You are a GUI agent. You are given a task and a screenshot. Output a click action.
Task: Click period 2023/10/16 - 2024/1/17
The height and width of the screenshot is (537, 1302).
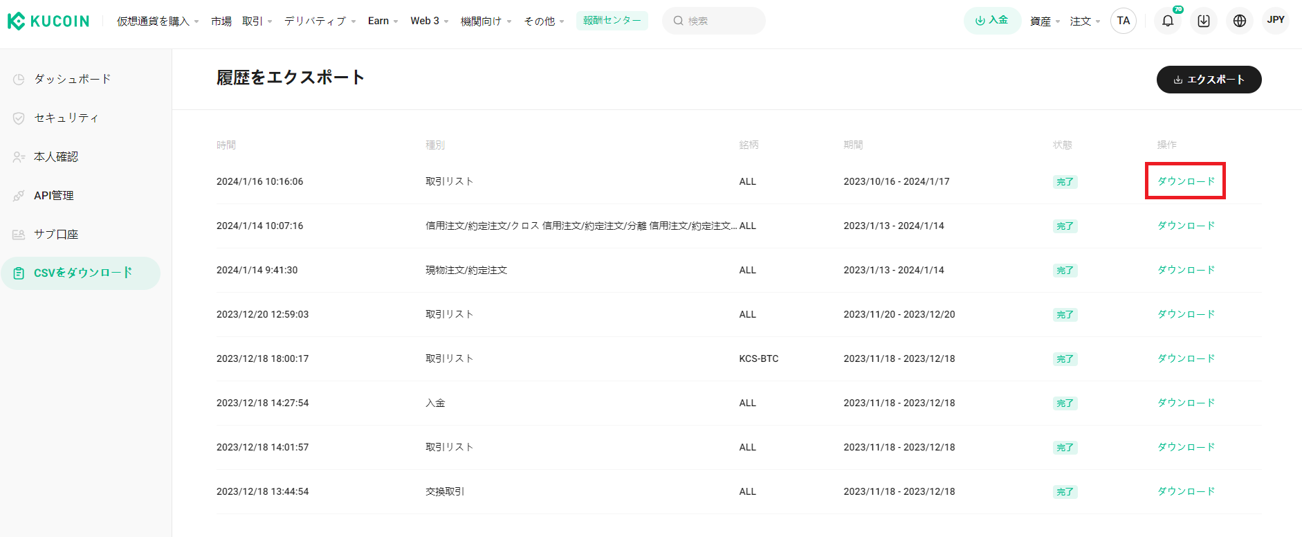point(897,181)
